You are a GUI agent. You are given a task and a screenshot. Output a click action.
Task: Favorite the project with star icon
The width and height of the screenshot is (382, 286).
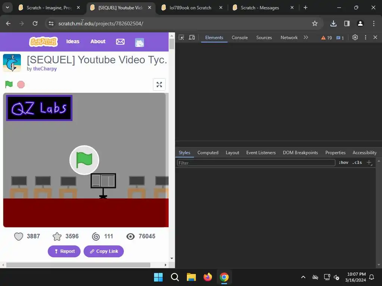tap(57, 236)
